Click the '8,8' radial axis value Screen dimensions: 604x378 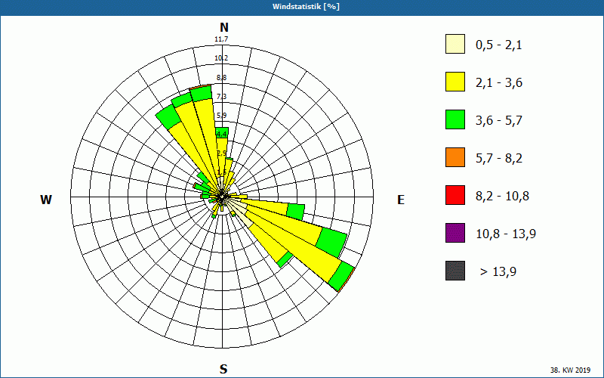pos(221,78)
